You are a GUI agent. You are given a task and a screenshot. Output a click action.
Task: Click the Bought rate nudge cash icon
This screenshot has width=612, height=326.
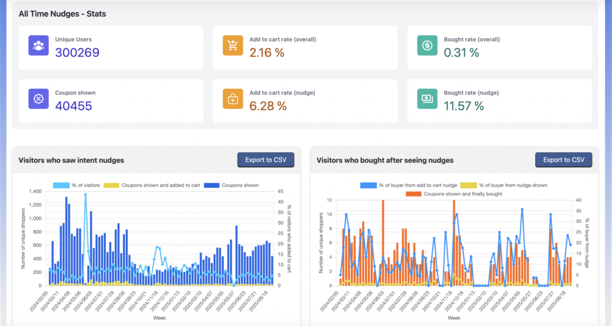click(x=427, y=99)
